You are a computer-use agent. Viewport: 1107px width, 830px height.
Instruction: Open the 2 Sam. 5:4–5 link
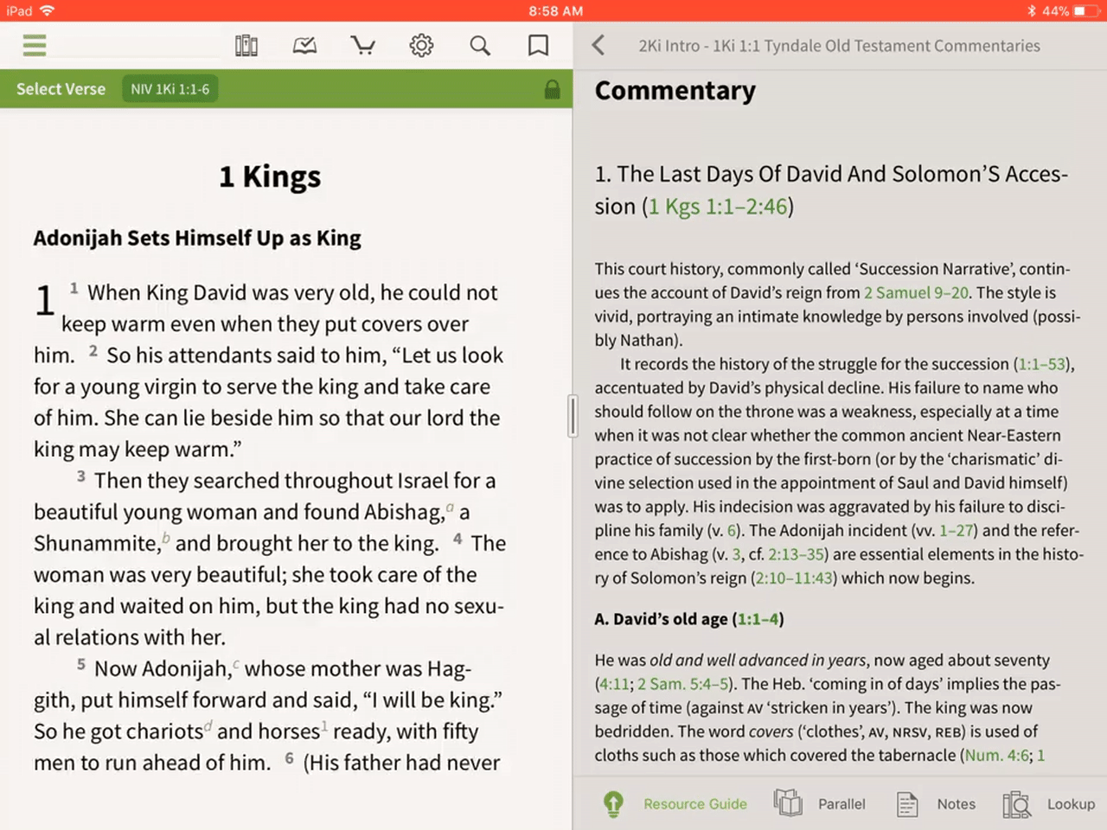pos(683,684)
